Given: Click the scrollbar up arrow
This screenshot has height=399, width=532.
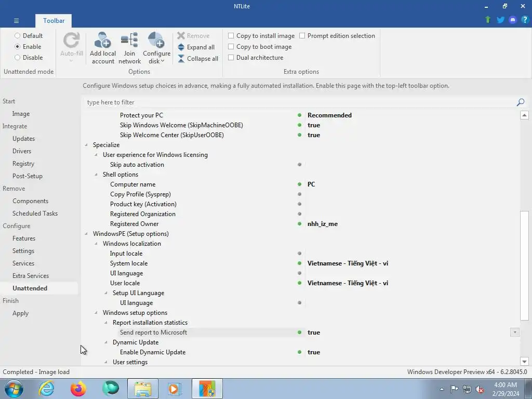Looking at the screenshot, I should click(x=524, y=115).
